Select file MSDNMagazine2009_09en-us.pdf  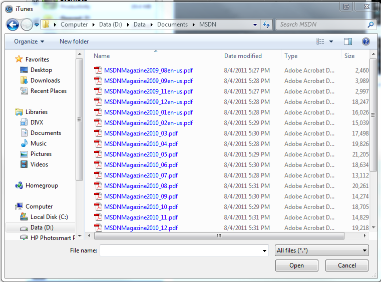[x=148, y=81]
